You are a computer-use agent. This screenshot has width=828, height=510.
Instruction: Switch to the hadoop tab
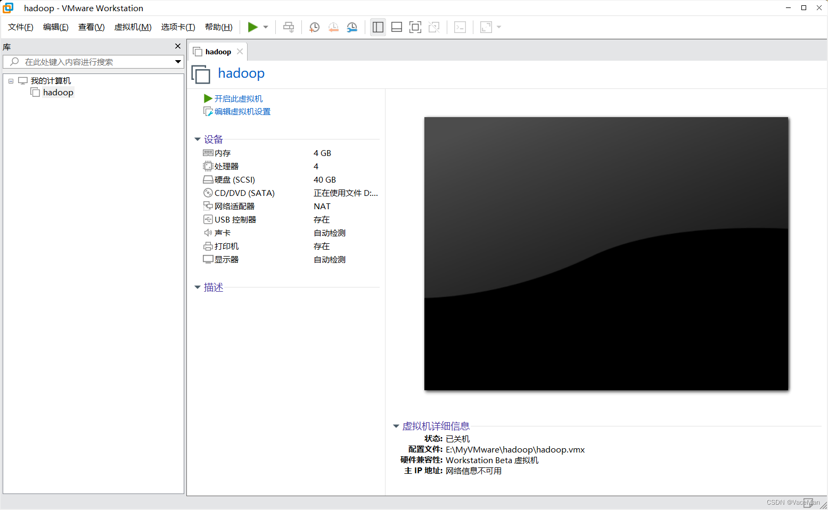point(216,51)
